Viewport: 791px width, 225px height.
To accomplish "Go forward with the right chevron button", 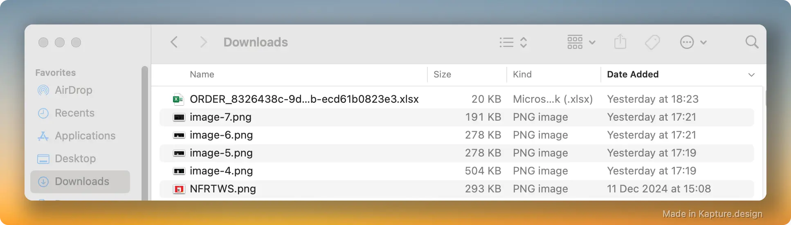I will [x=203, y=42].
